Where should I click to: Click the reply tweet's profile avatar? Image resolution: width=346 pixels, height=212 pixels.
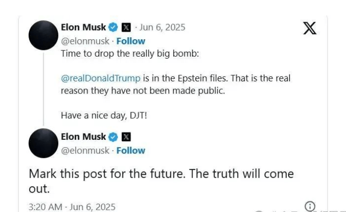[44, 144]
